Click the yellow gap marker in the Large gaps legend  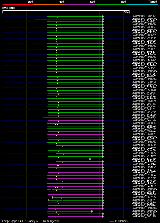point(21,221)
